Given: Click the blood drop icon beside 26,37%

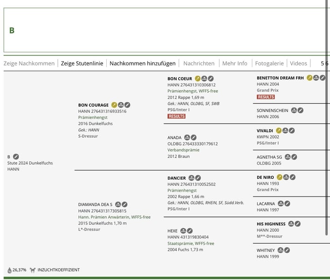Looking at the screenshot, I should [9, 270].
